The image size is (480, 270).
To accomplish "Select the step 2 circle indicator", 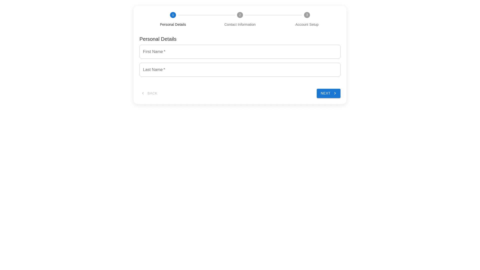I will point(240,15).
